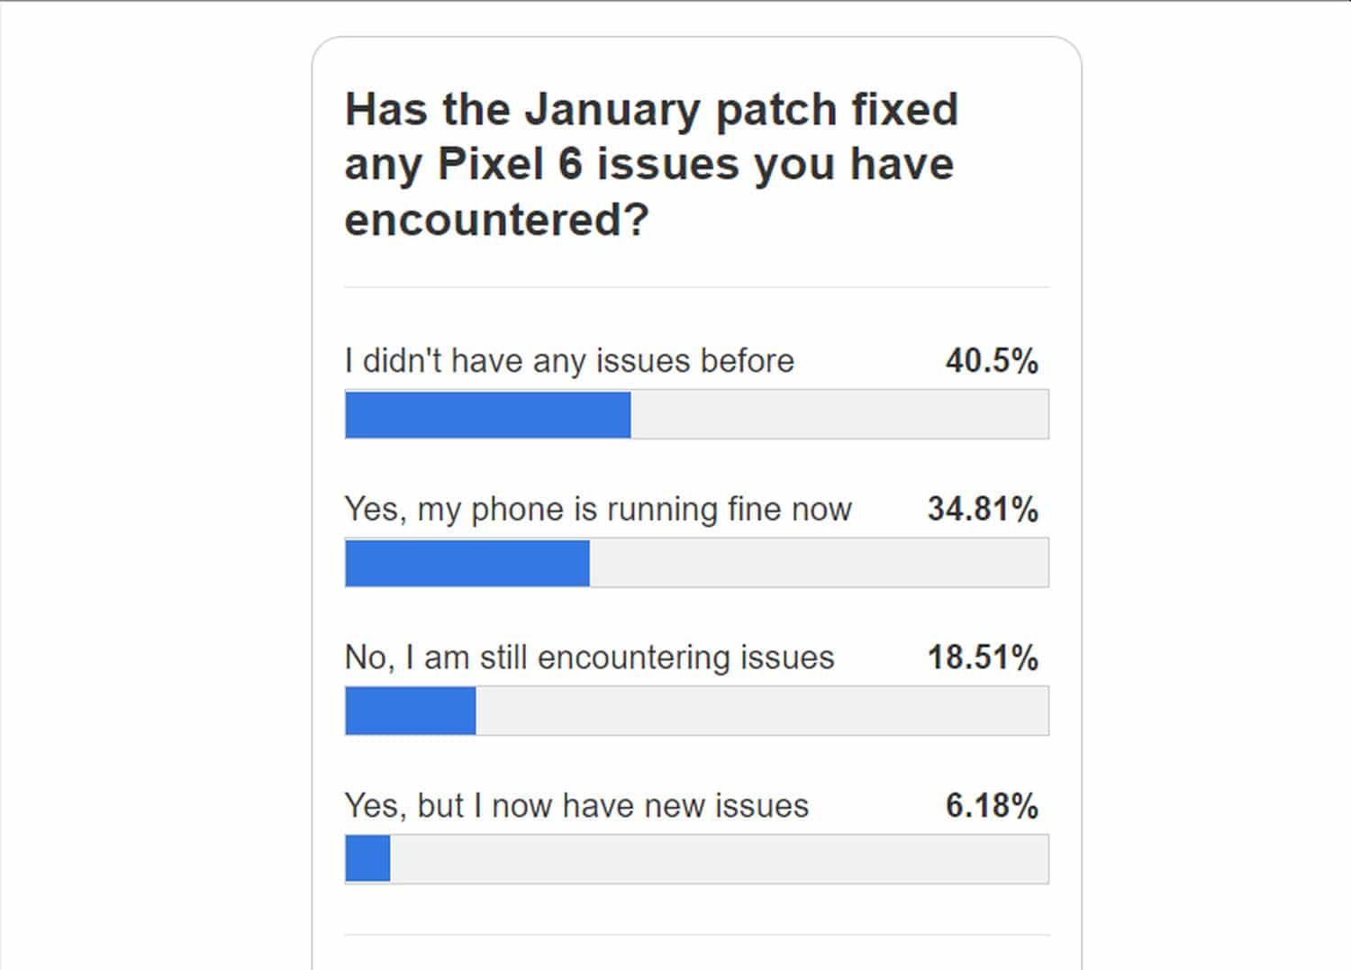Select "No, I am still encountering issues"
The width and height of the screenshot is (1351, 970).
click(x=589, y=657)
